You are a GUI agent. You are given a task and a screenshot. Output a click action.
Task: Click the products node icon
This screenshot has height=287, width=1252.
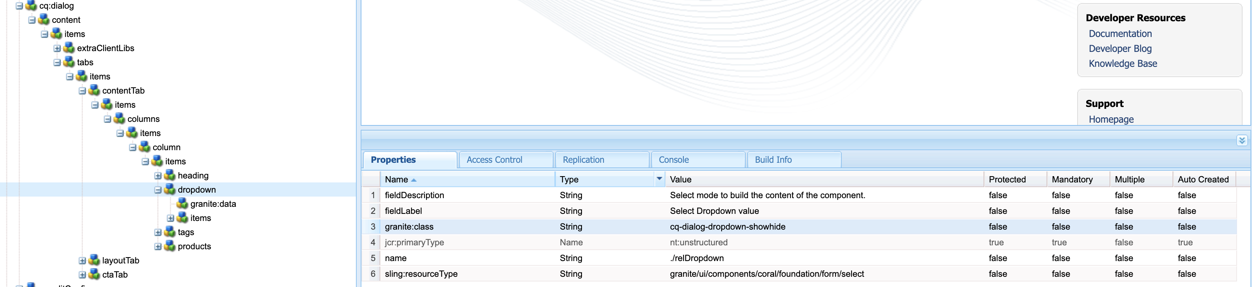click(x=170, y=246)
